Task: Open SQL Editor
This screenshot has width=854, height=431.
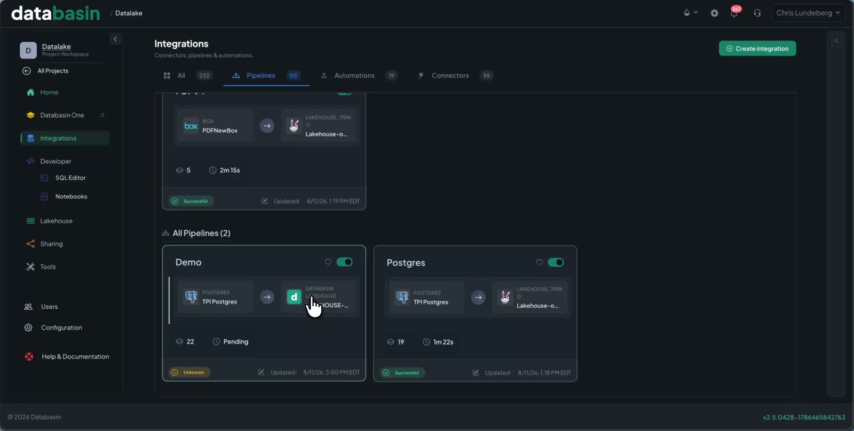Action: [x=70, y=178]
